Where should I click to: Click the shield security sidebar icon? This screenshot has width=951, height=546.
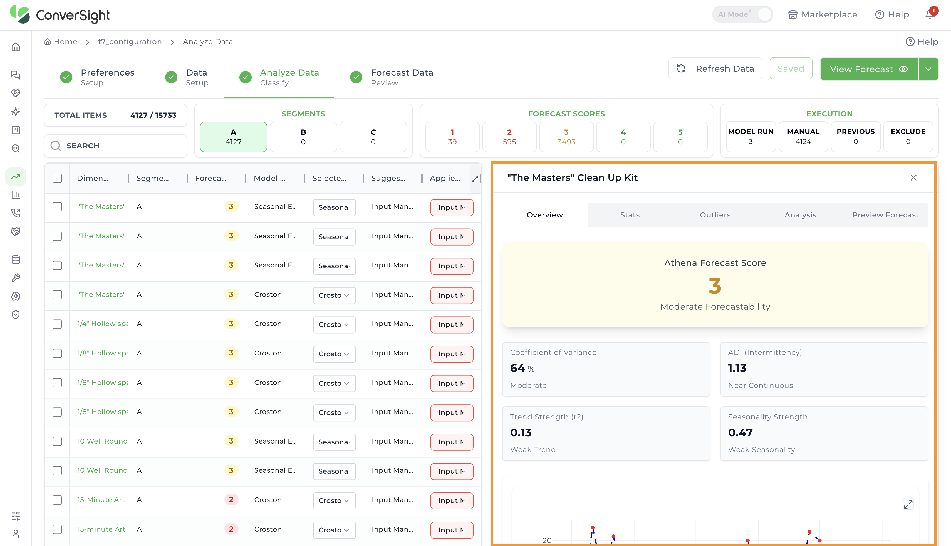[16, 315]
